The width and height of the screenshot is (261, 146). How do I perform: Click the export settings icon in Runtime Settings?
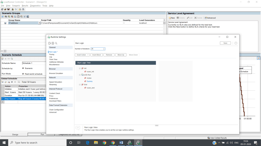(50, 43)
